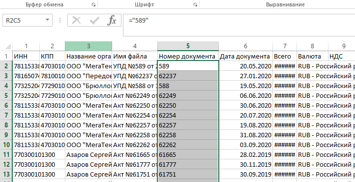Expand the Name Box dropdown arrow
This screenshot has height=182, width=355.
(47, 20)
